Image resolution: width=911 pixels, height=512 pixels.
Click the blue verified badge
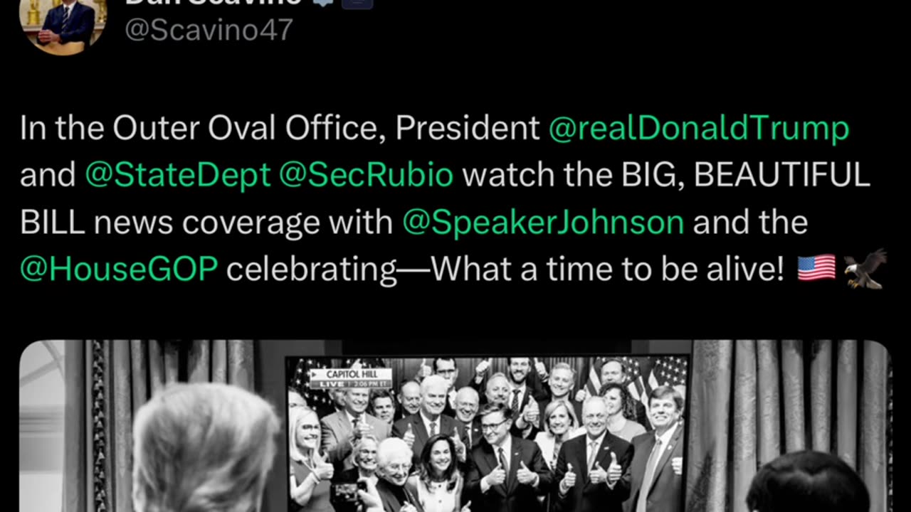pos(324,2)
